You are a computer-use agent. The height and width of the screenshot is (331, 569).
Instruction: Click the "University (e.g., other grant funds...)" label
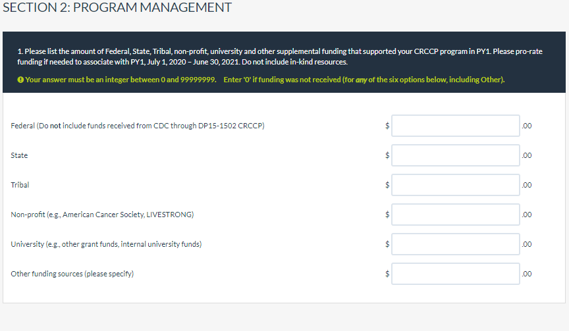[106, 244]
